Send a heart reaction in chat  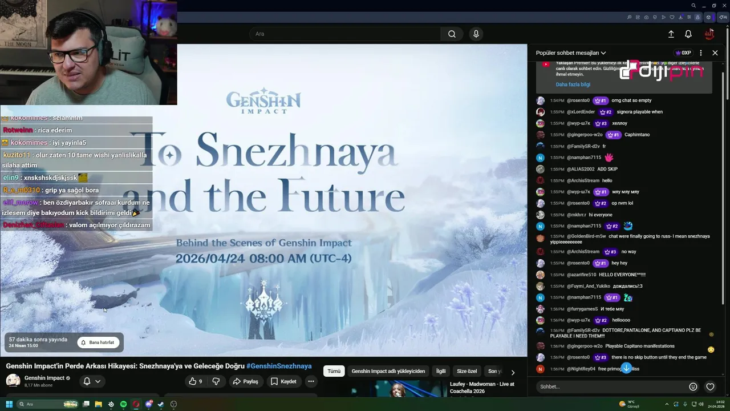pos(710,386)
